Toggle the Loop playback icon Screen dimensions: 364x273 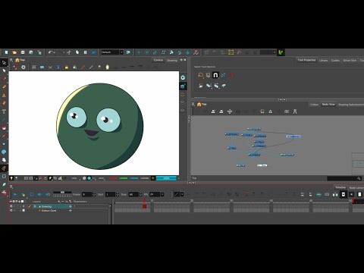(32, 194)
